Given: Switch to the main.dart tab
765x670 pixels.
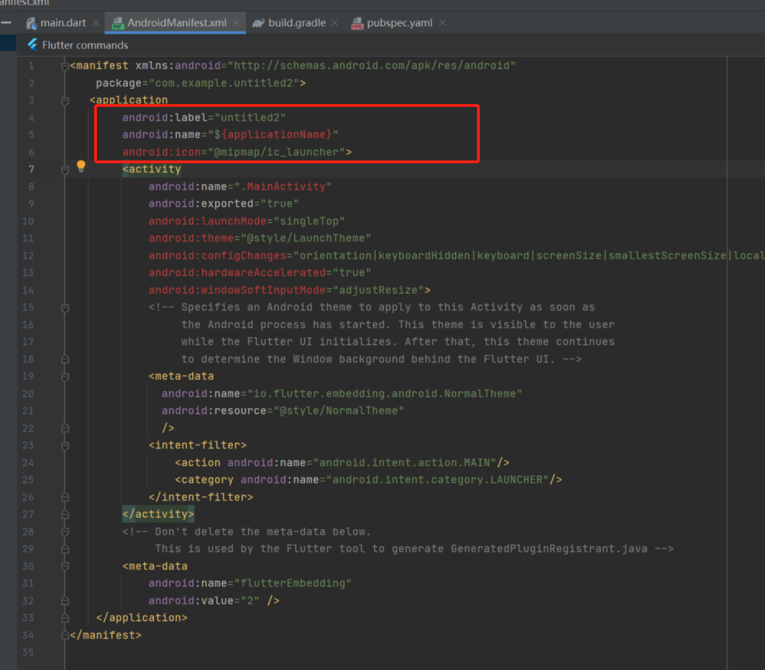Looking at the screenshot, I should pyautogui.click(x=63, y=23).
